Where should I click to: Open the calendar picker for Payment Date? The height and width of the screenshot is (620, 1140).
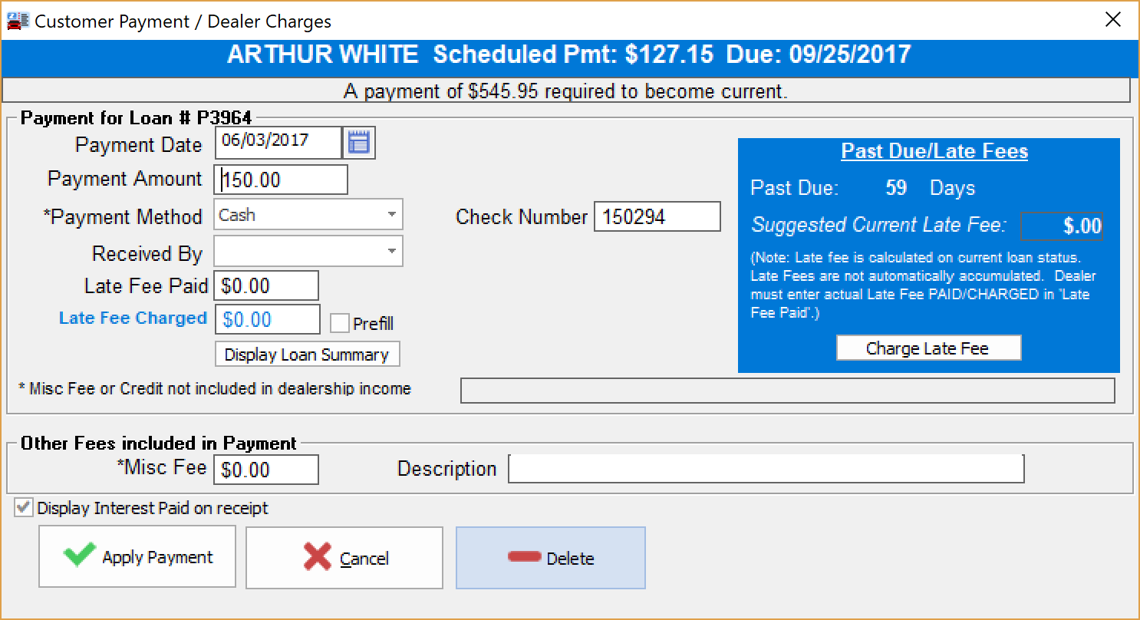point(359,142)
